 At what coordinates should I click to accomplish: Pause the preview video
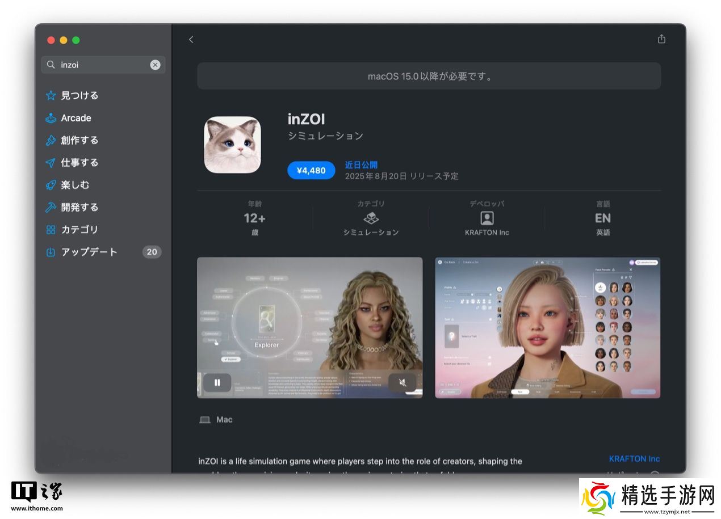tap(217, 383)
